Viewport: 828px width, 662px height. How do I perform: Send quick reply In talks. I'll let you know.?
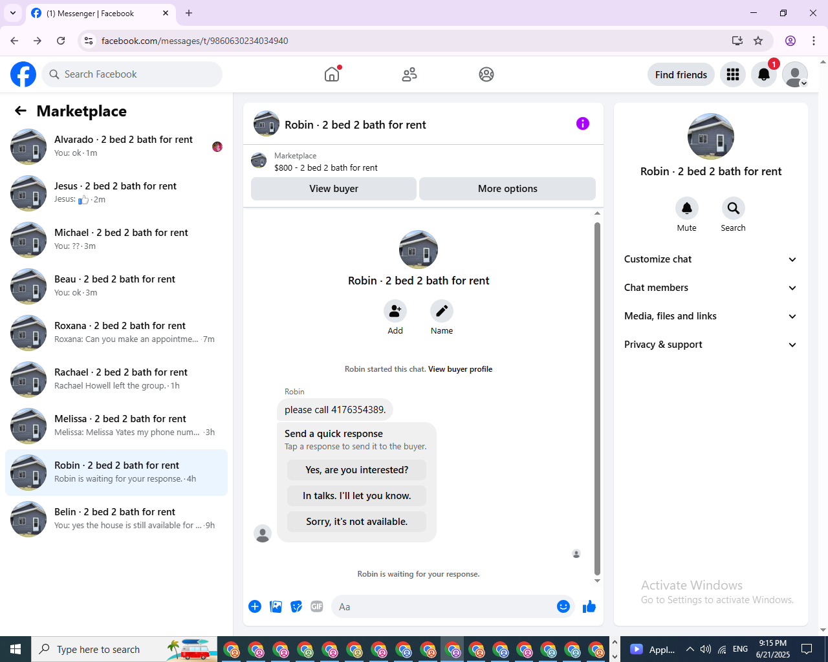click(x=357, y=496)
